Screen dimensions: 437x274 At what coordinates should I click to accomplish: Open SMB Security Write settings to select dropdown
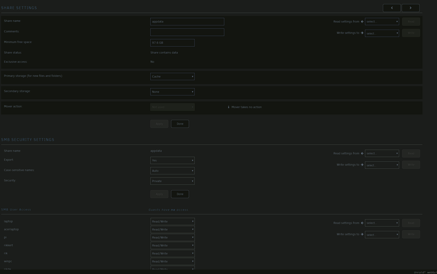[382, 165]
